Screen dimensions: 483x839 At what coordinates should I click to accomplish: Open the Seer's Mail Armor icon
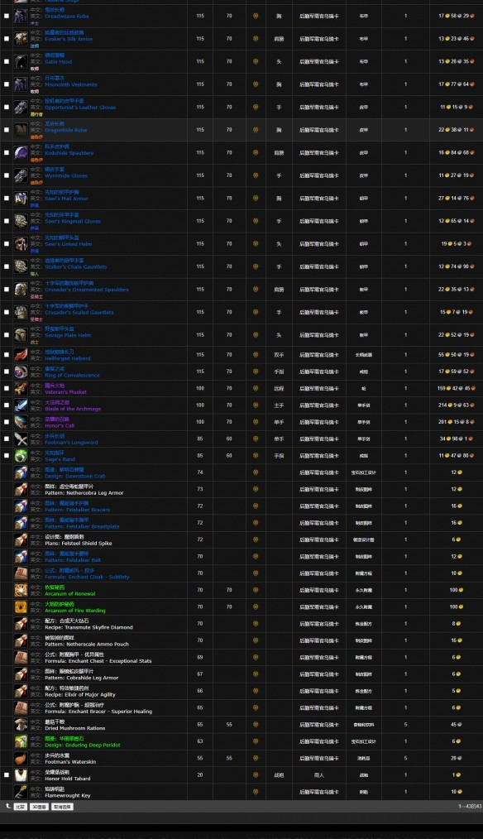[21, 198]
